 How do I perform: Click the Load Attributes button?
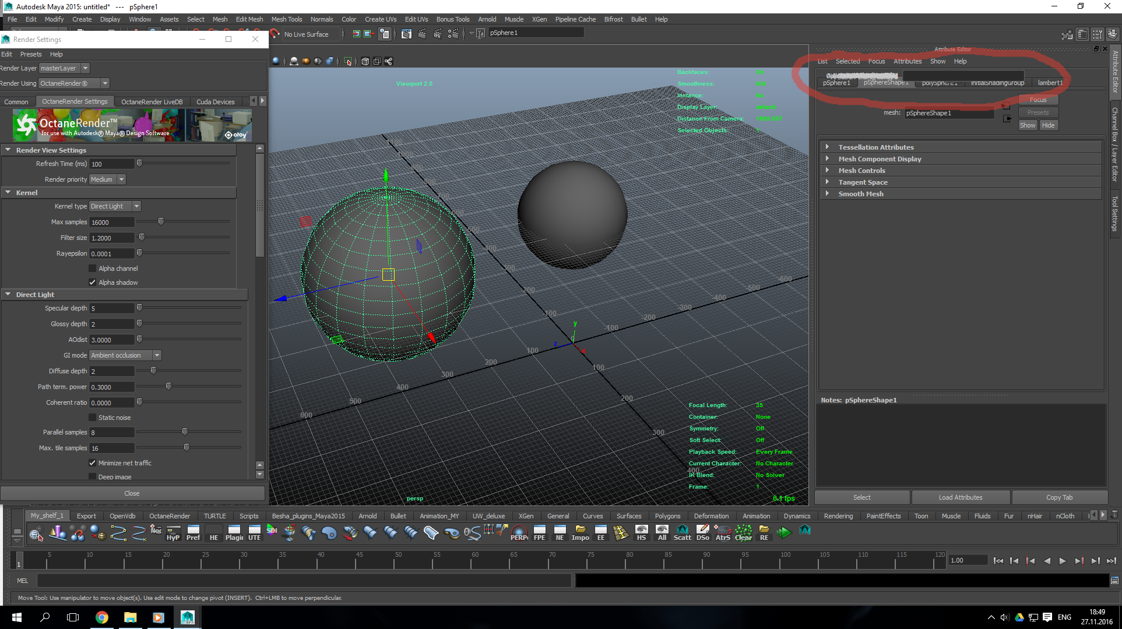[960, 497]
